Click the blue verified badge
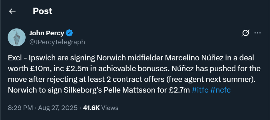The width and height of the screenshot is (270, 120). coord(70,33)
